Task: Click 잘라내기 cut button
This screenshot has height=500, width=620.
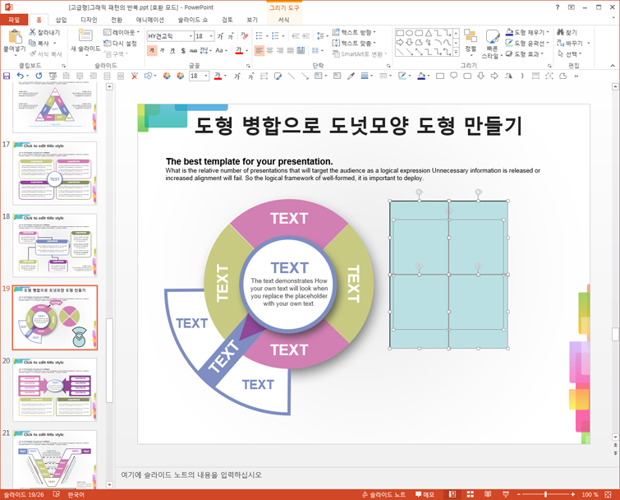Action: point(44,32)
